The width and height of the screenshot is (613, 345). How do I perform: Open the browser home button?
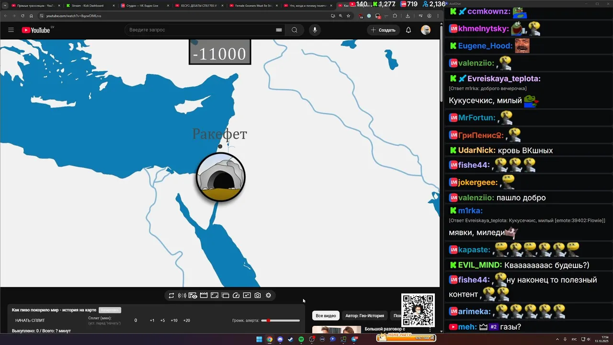tap(31, 16)
